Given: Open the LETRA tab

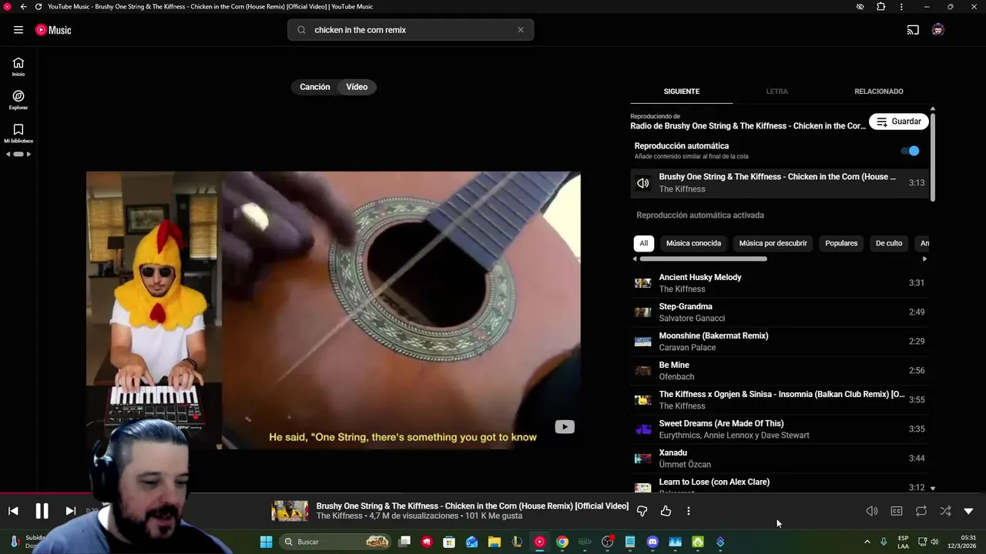Looking at the screenshot, I should tap(776, 91).
